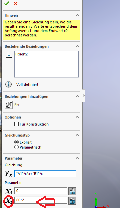The height and width of the screenshot is (208, 120).
Task: Enable the Für Konstruktion checkbox
Action: [16, 124]
